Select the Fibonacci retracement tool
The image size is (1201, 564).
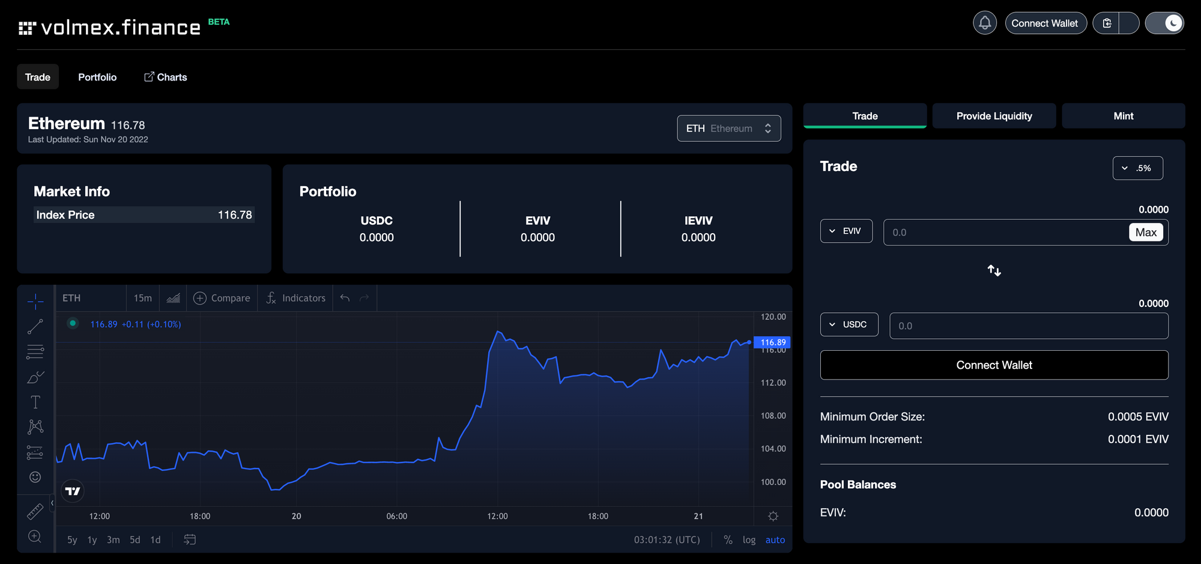point(35,352)
